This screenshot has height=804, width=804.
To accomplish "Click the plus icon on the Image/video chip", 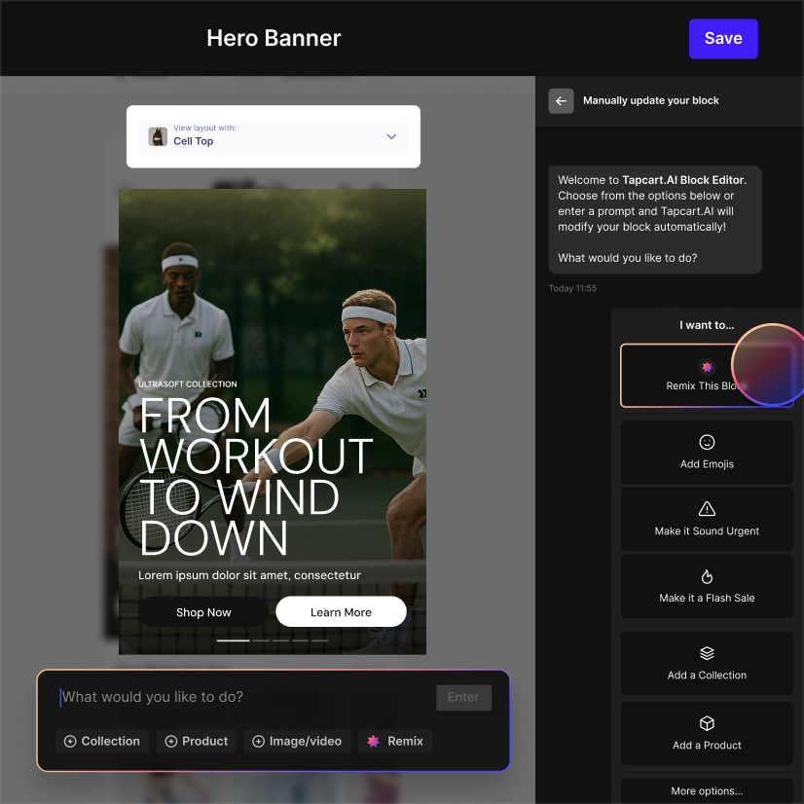I will click(x=259, y=742).
